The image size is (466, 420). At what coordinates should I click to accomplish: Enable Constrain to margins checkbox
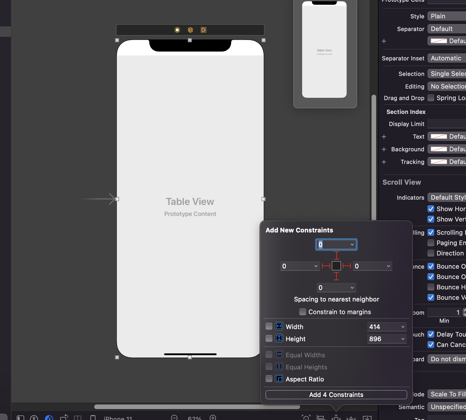(303, 312)
